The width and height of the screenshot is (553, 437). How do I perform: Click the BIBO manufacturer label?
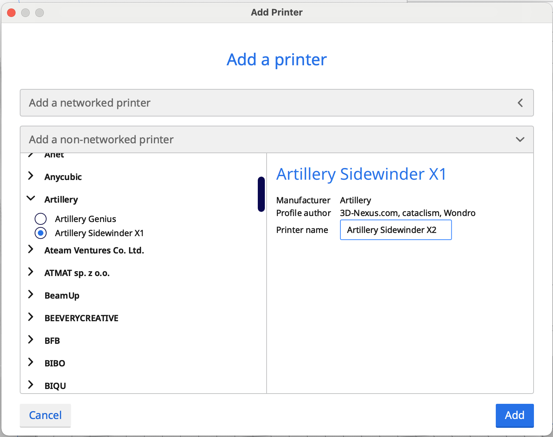tap(55, 363)
